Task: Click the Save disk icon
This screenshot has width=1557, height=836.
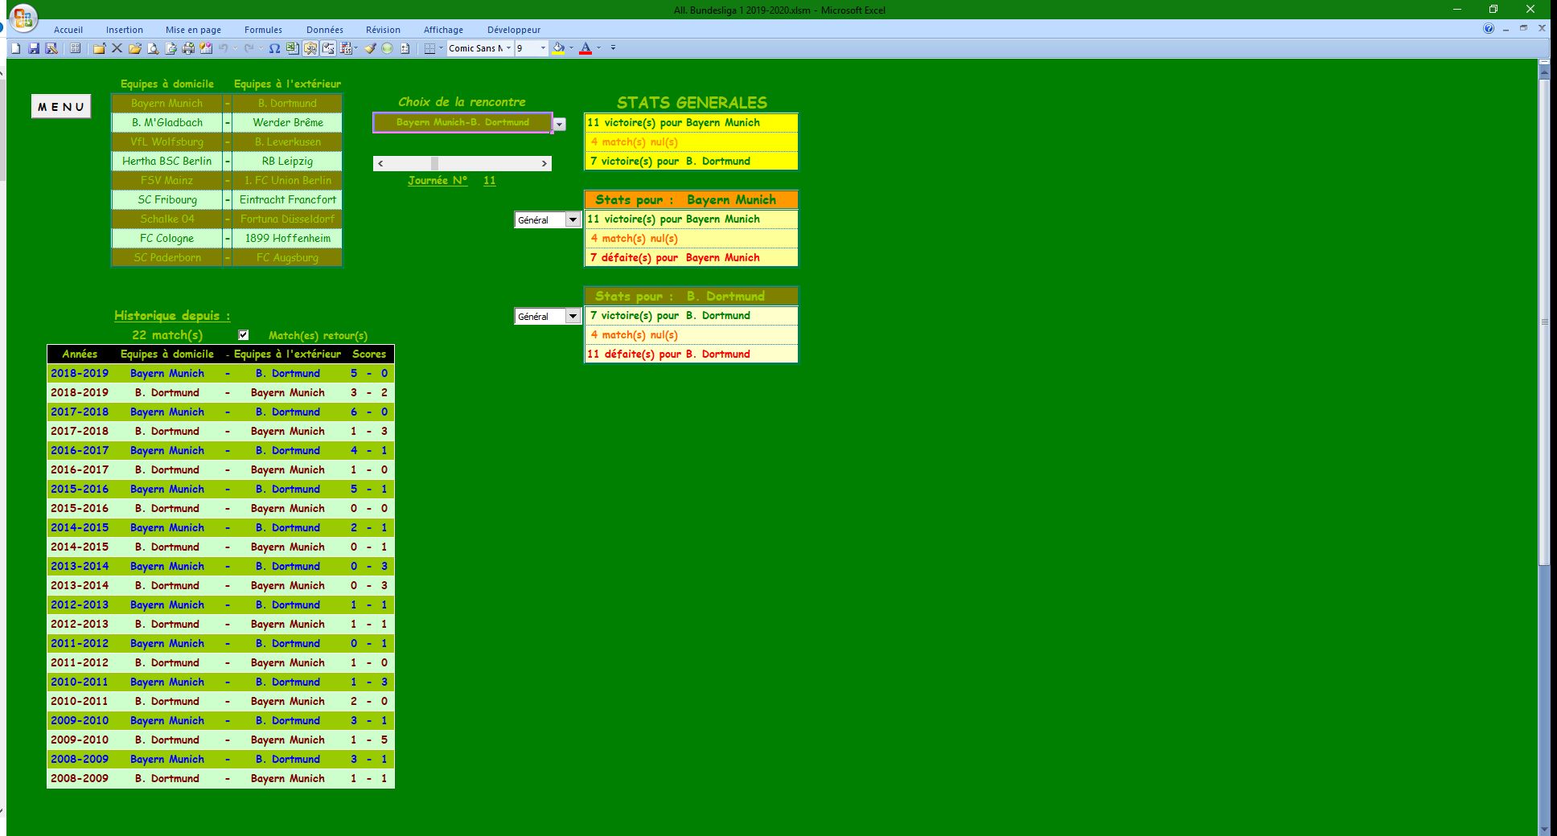Action: [x=34, y=48]
